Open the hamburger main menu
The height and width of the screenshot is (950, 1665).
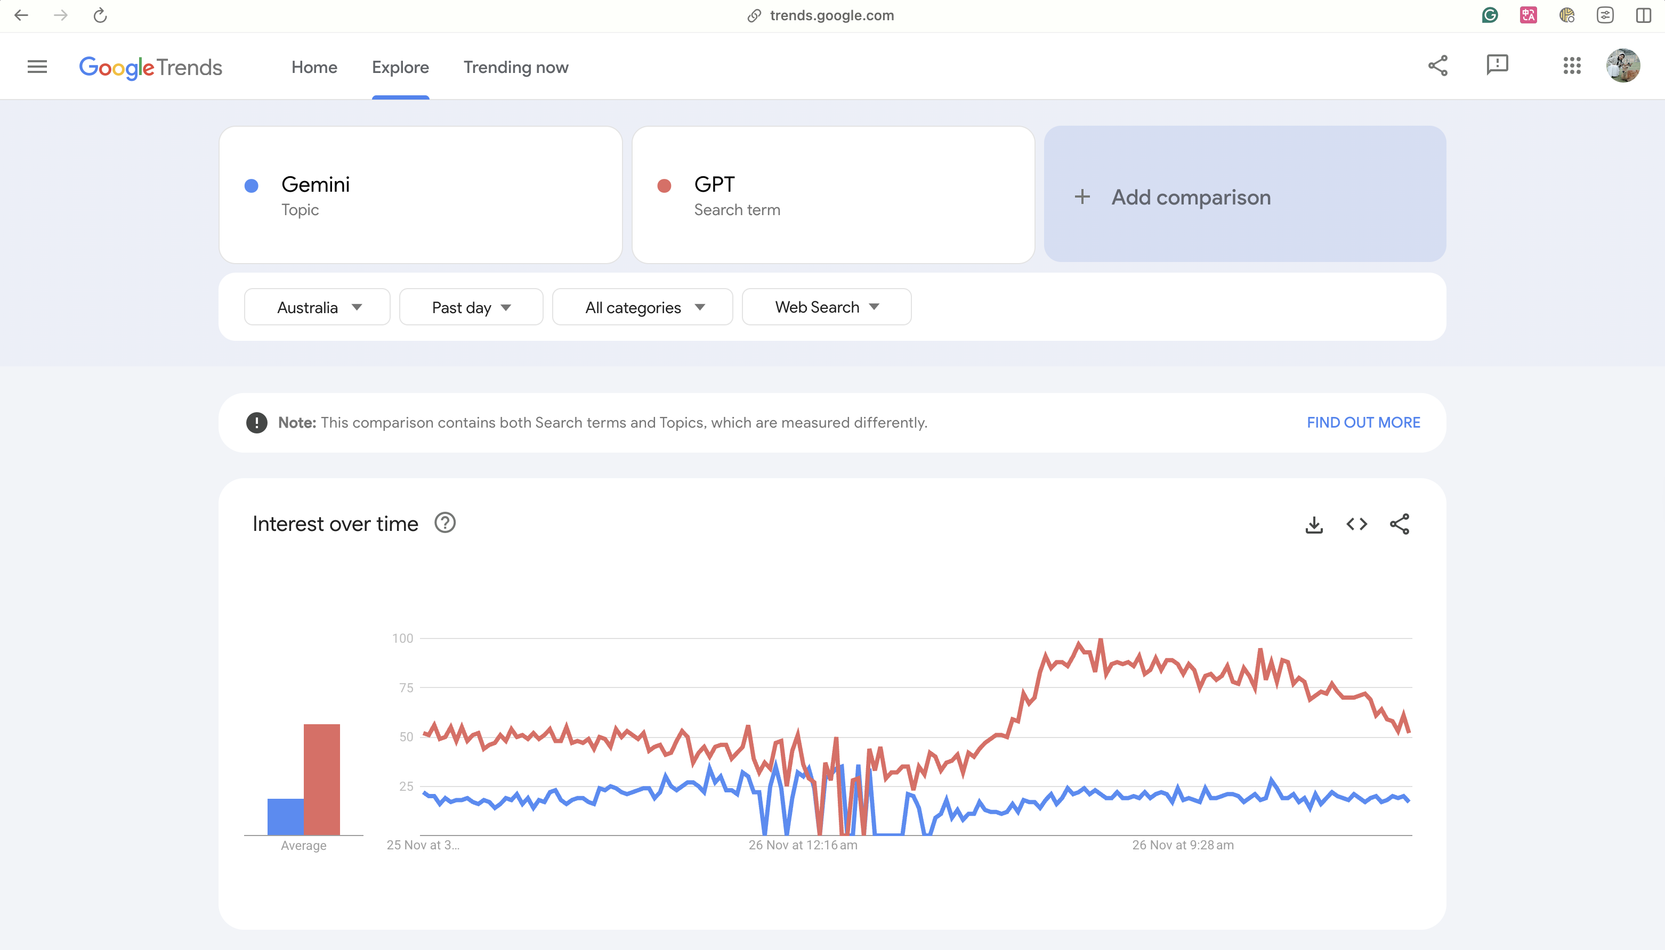click(x=37, y=67)
